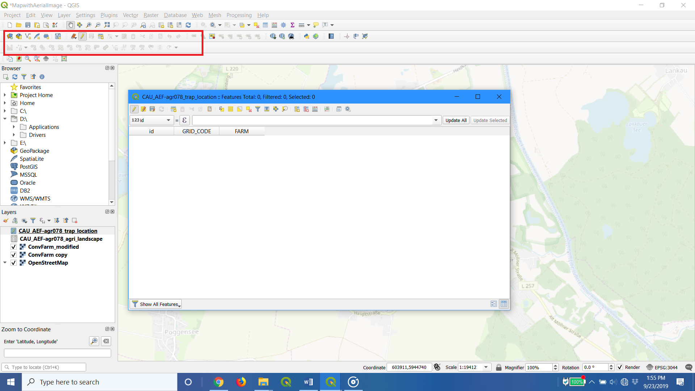
Task: Remove layer using Layers panel icon
Action: point(75,220)
